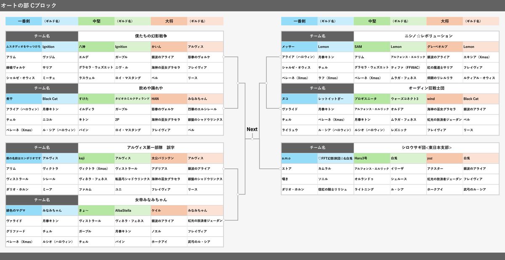Click team name シロウサギ団<東日本支部>
Viewport: 505px width, 260px height.
tap(426, 148)
